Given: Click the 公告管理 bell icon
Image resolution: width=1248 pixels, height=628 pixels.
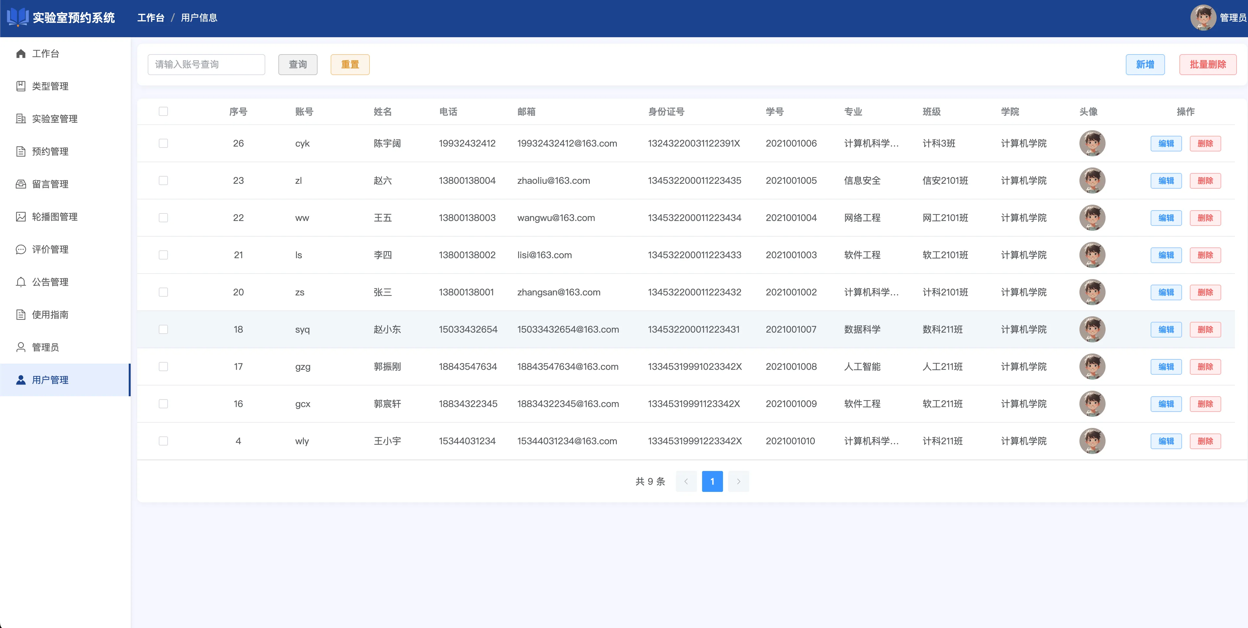Looking at the screenshot, I should [20, 282].
